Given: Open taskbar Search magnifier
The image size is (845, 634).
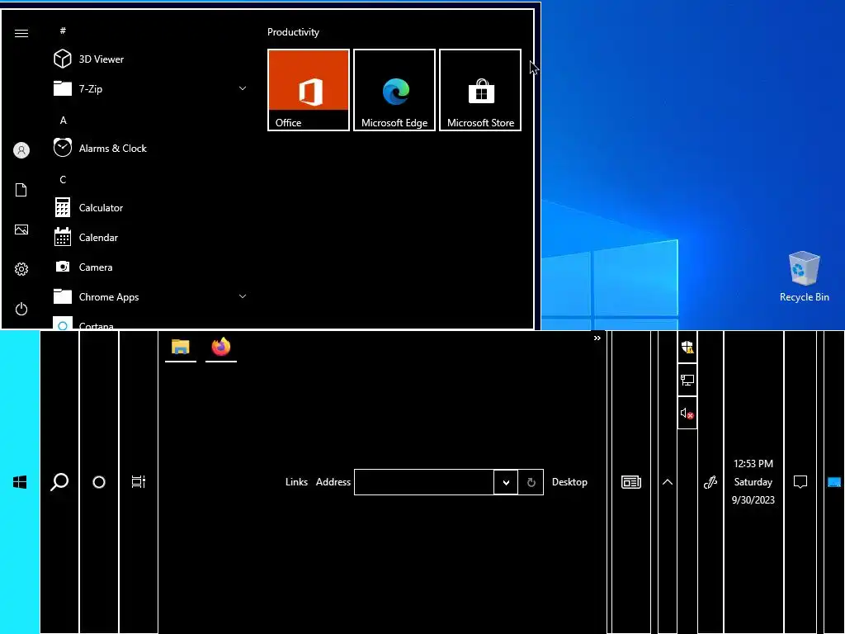Looking at the screenshot, I should pyautogui.click(x=59, y=482).
